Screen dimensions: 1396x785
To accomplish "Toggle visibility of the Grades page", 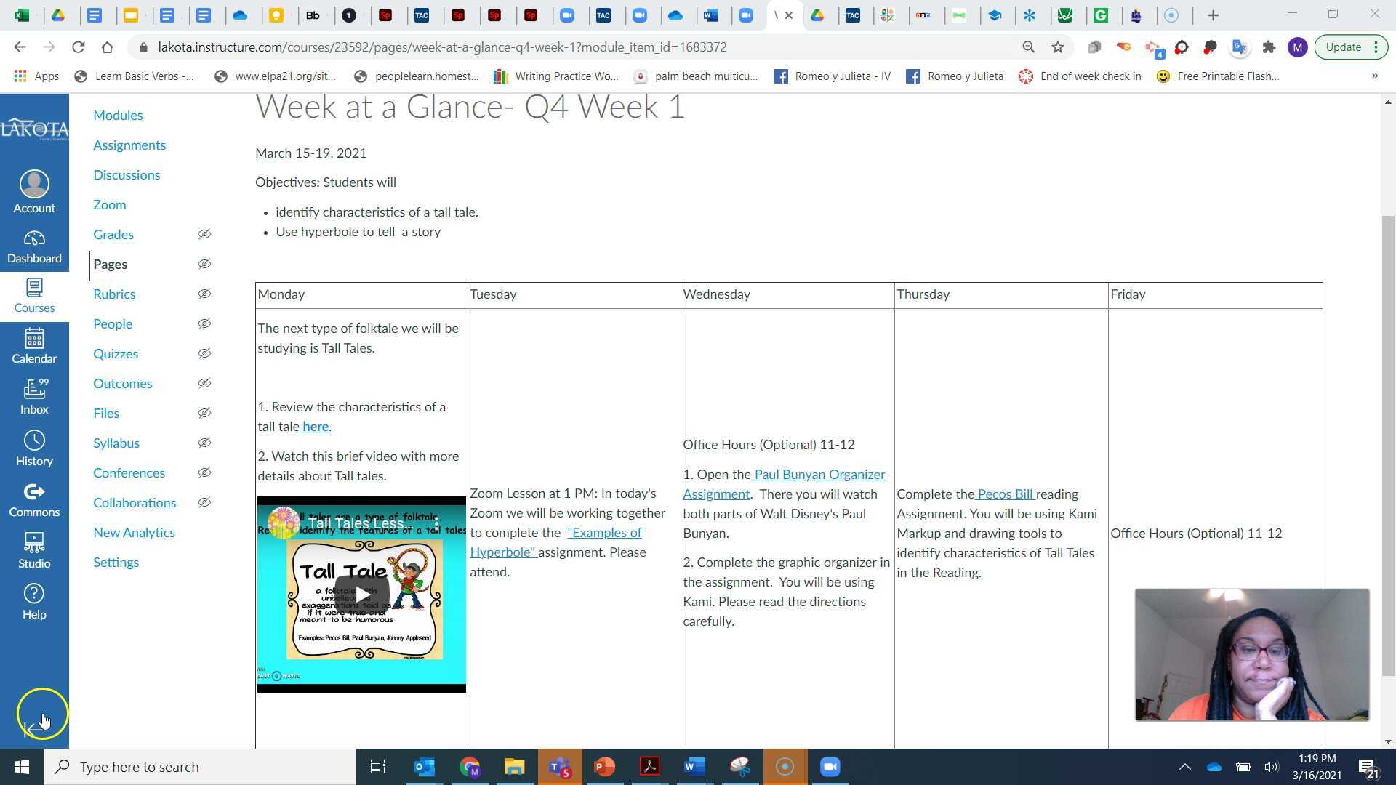I will pyautogui.click(x=204, y=234).
